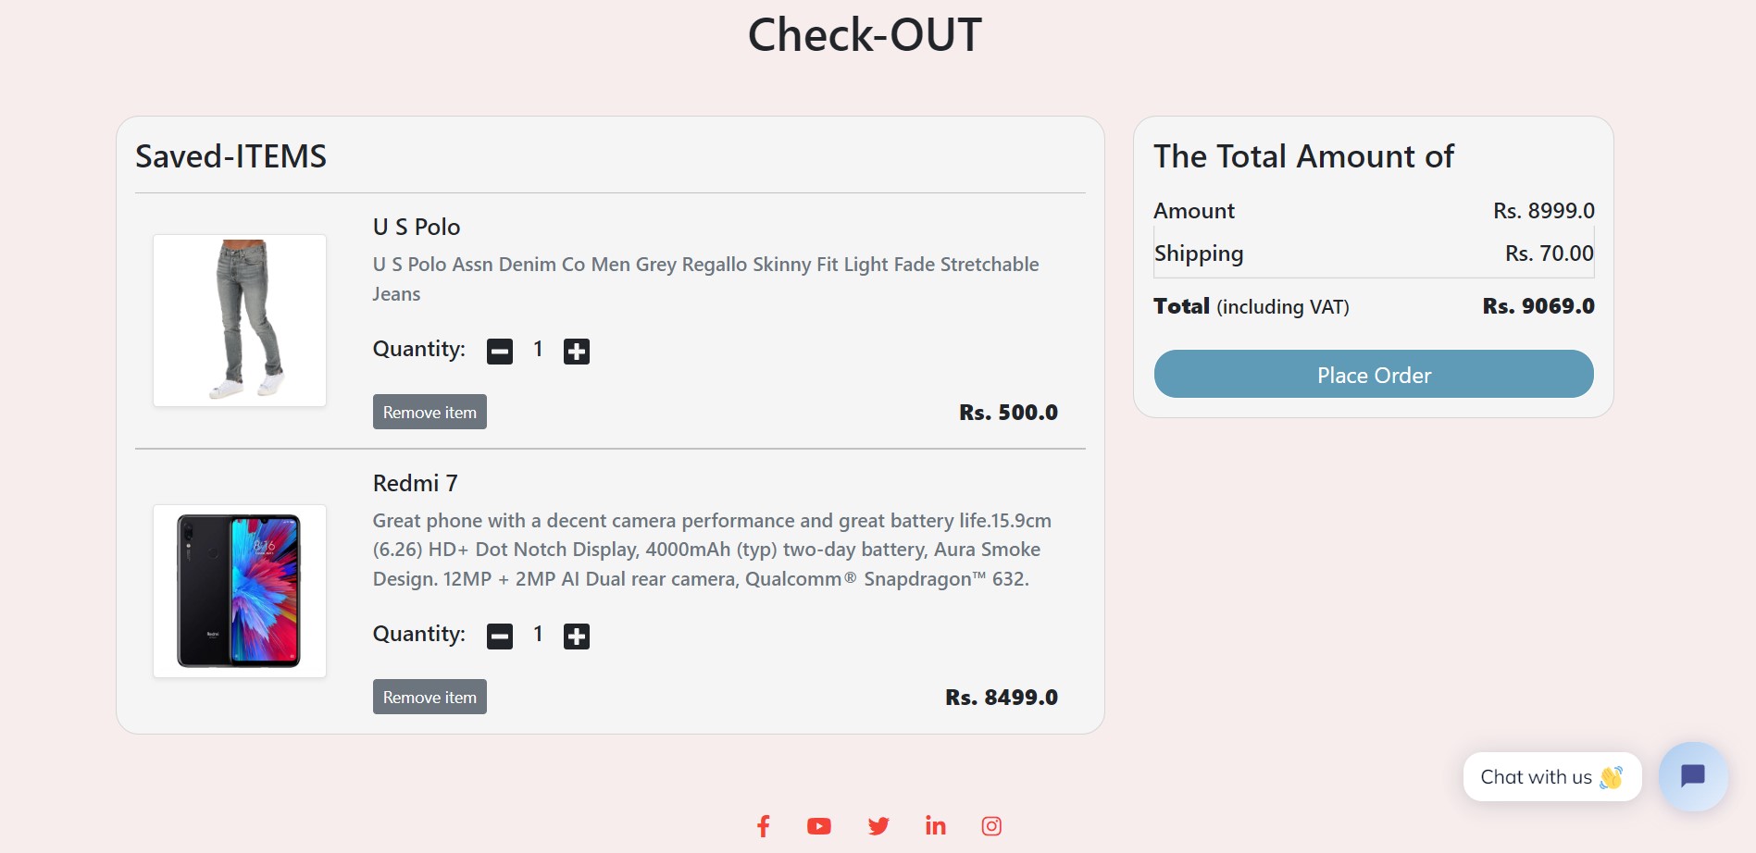
Task: Open the Instagram social icon
Action: click(x=991, y=825)
